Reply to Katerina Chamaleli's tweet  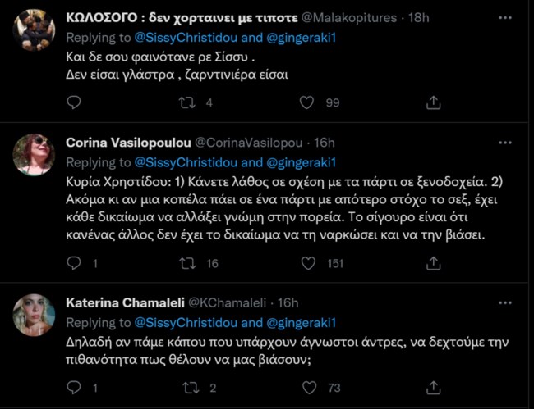click(x=74, y=387)
